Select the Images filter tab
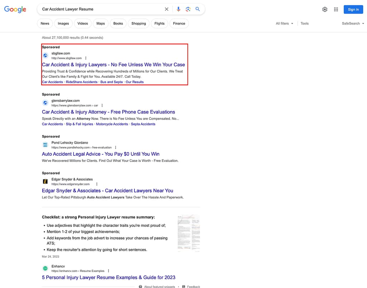Viewport: 367px width, 288px height. (63, 23)
